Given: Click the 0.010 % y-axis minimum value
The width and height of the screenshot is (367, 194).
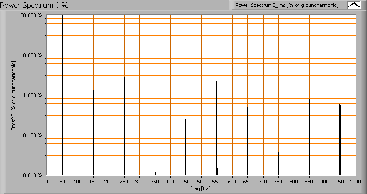Looking at the screenshot, I should pos(34,175).
